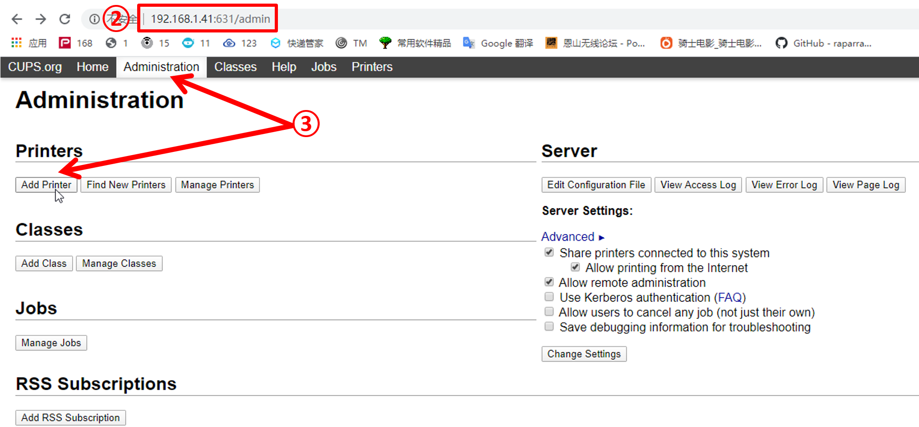Open the Printers tab in navigation bar
This screenshot has height=427, width=919.
point(372,67)
